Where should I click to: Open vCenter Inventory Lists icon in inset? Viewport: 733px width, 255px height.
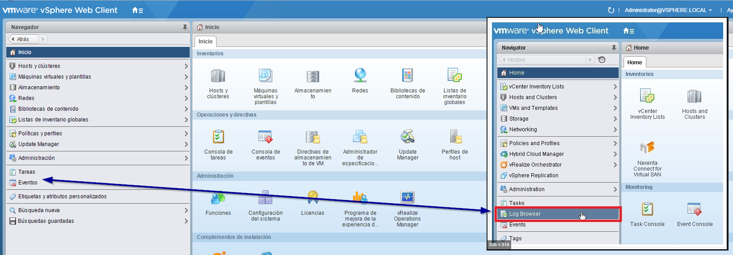tap(647, 96)
